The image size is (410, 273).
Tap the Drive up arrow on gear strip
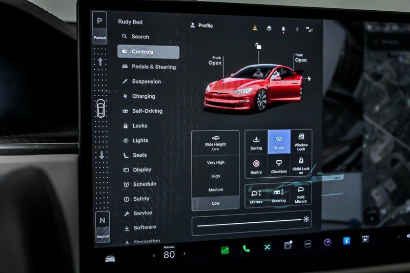click(x=100, y=61)
